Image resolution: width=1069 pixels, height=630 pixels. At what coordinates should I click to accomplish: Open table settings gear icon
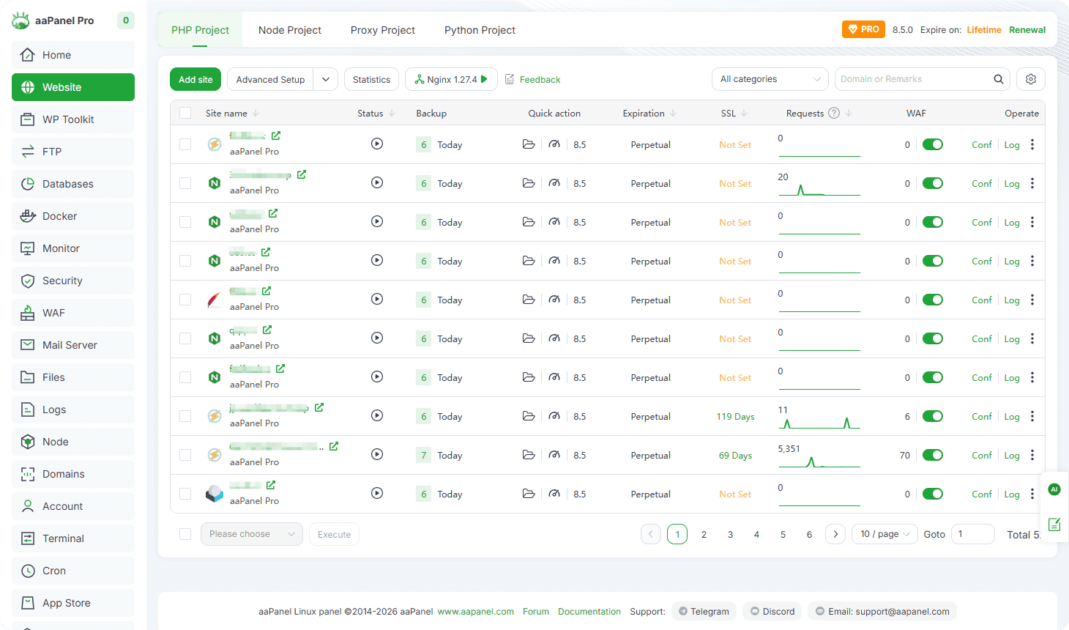point(1030,79)
